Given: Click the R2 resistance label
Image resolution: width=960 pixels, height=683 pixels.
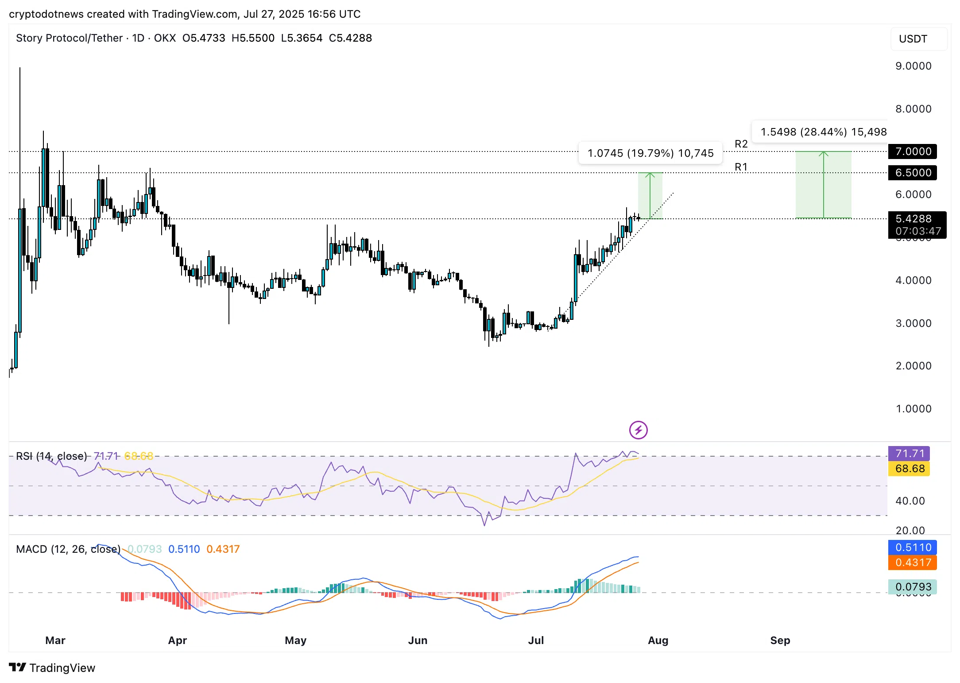Looking at the screenshot, I should [x=741, y=144].
